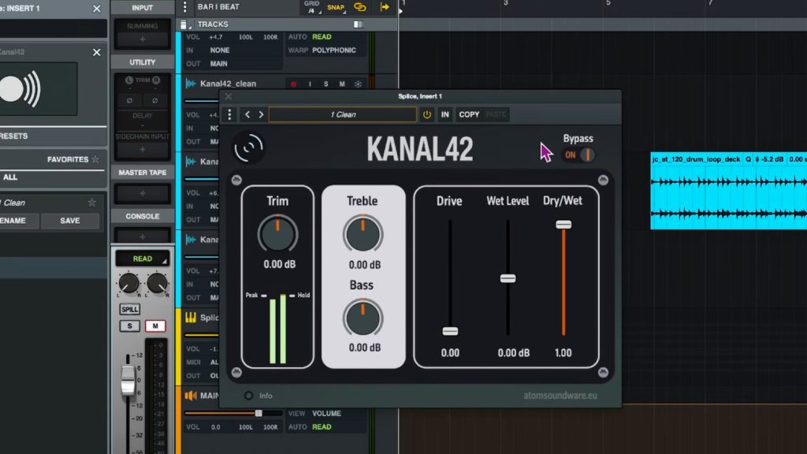Close the Splice, Insert 1 plugin window
807x454 pixels.
point(229,96)
